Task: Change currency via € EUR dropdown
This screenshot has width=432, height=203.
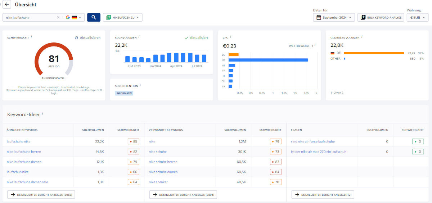Action: coord(418,17)
